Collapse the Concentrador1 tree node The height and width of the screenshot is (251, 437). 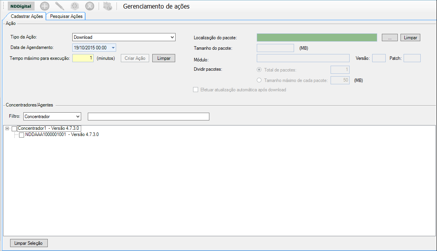[x=7, y=128]
